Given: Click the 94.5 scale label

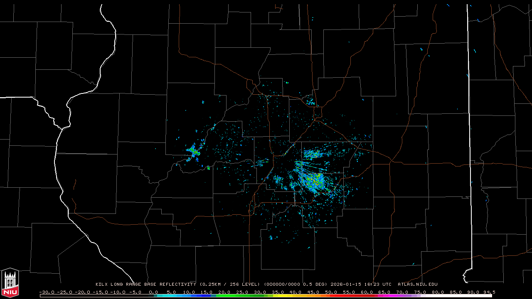Looking at the screenshot, I should point(489,292).
